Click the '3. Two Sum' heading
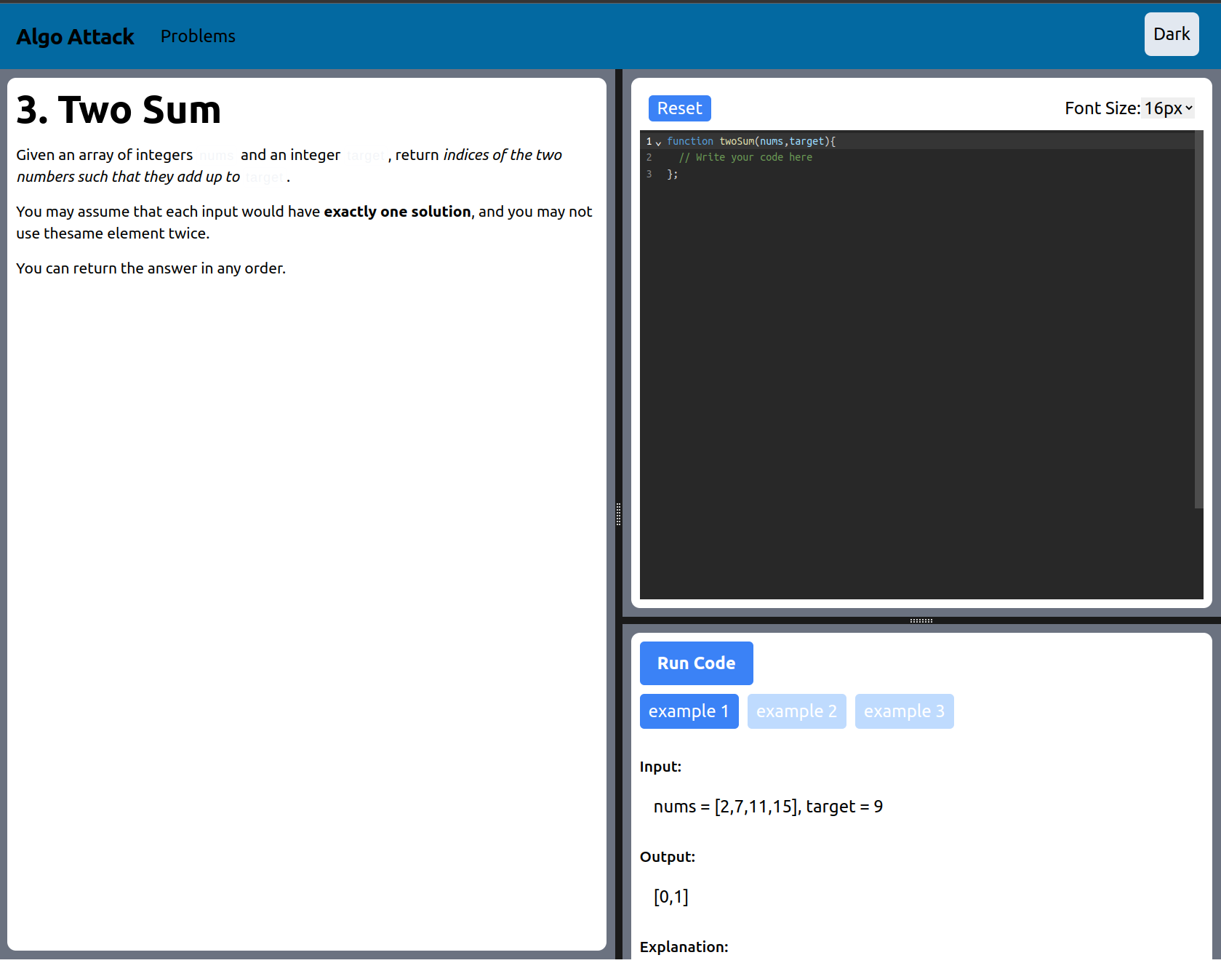This screenshot has width=1221, height=963. pyautogui.click(x=119, y=110)
